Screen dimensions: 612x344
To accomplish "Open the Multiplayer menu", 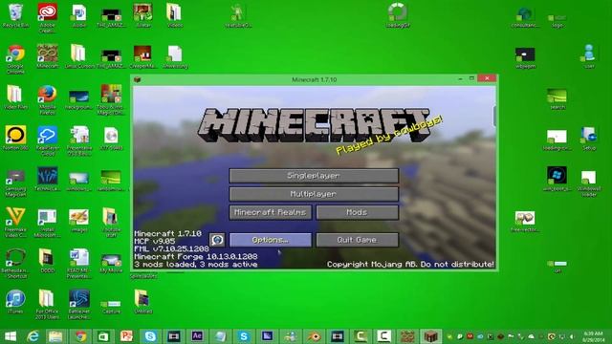I will [314, 194].
